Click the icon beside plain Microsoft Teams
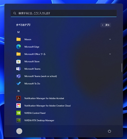The image size is (127, 139). tap(19, 69)
